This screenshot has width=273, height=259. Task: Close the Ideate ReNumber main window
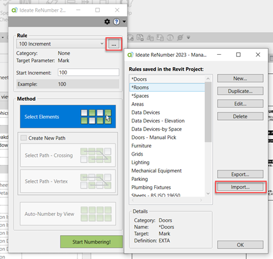click(x=117, y=10)
